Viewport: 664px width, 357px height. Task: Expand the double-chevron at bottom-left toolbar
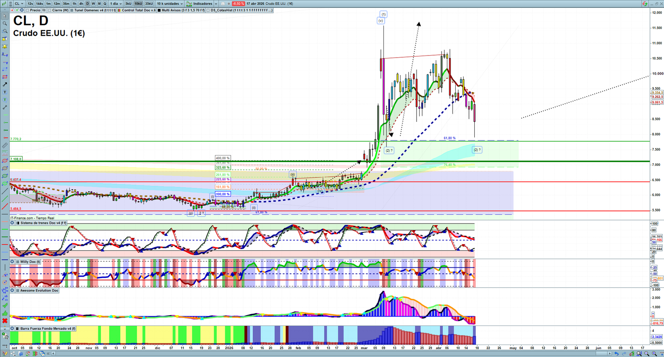49,354
